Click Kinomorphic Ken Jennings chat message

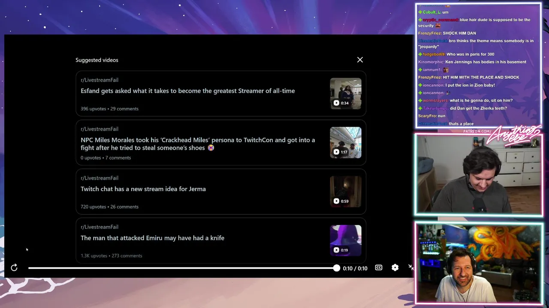[x=472, y=62]
